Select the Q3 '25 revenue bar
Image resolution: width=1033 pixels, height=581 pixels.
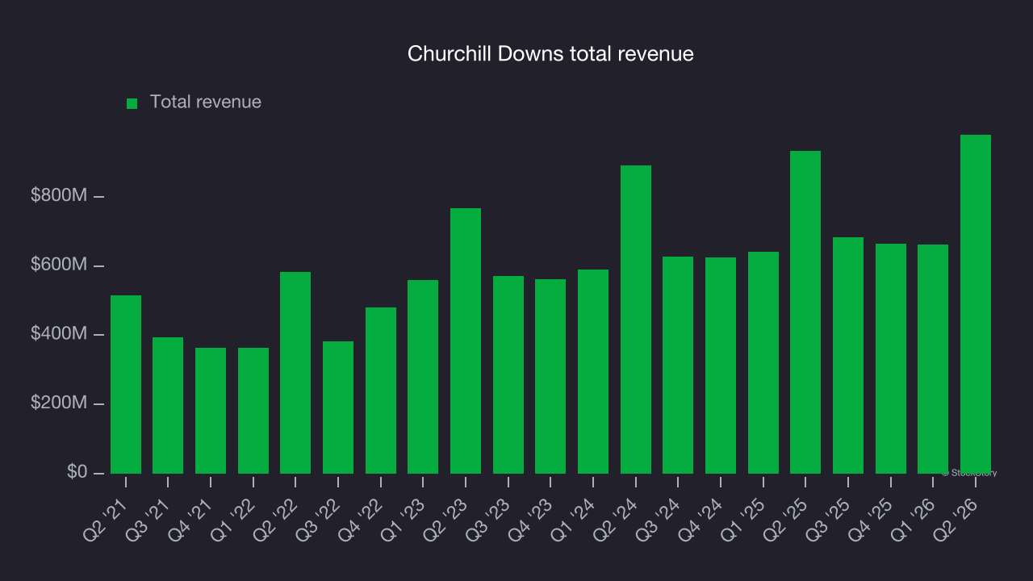tap(848, 355)
